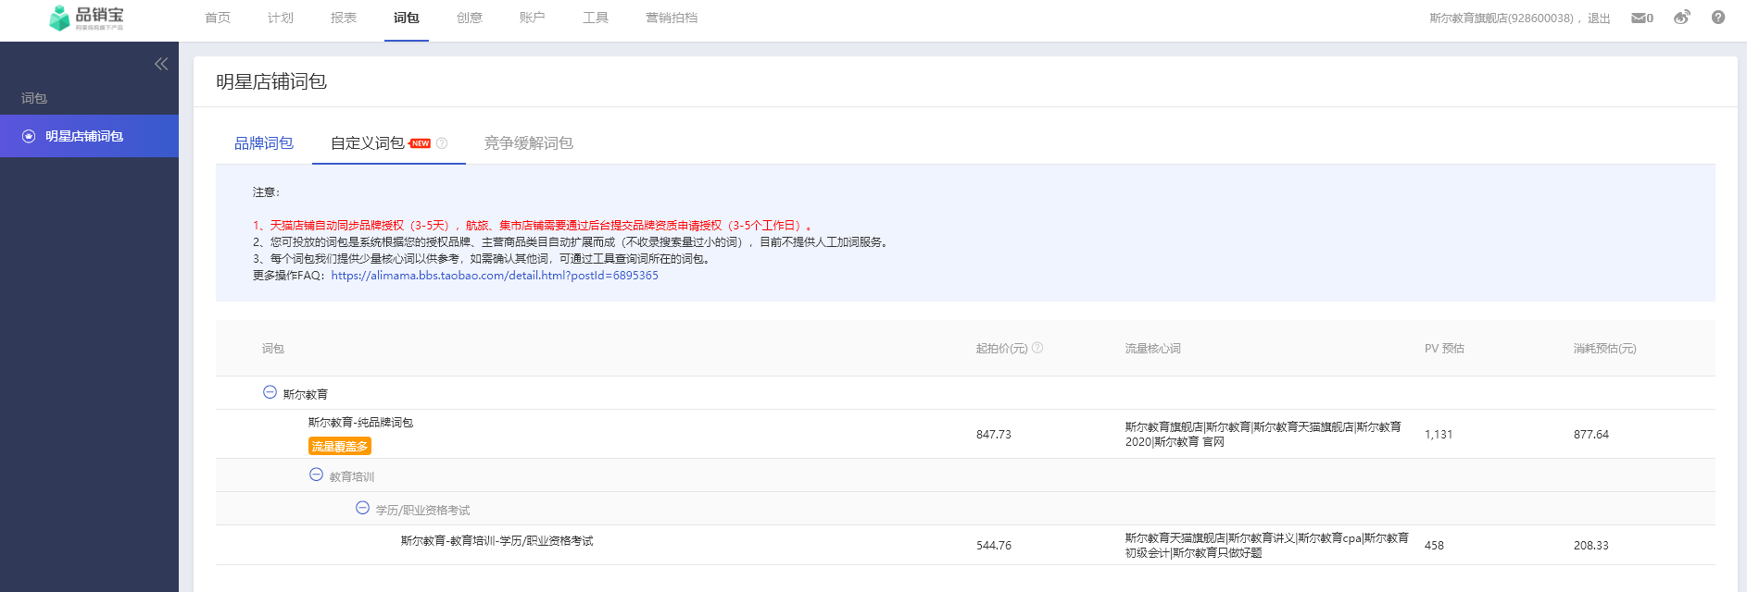Image resolution: width=1747 pixels, height=592 pixels.
Task: Click core words starting 斯尔教育天猫旗舰店|斯尔教育讲义
Action: (x=1267, y=546)
